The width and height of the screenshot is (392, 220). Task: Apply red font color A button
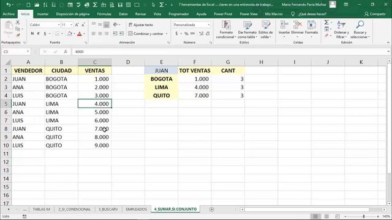click(x=80, y=34)
